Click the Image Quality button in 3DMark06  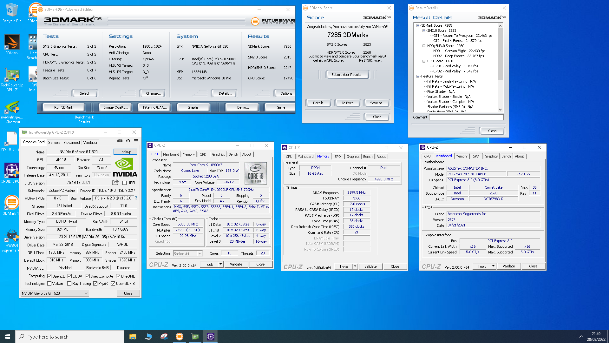coord(116,107)
